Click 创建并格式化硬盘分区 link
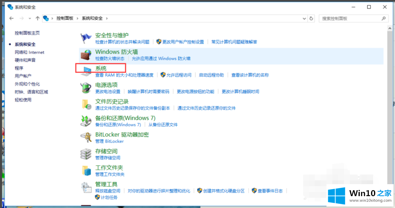The height and width of the screenshot is (208, 395). (224, 191)
